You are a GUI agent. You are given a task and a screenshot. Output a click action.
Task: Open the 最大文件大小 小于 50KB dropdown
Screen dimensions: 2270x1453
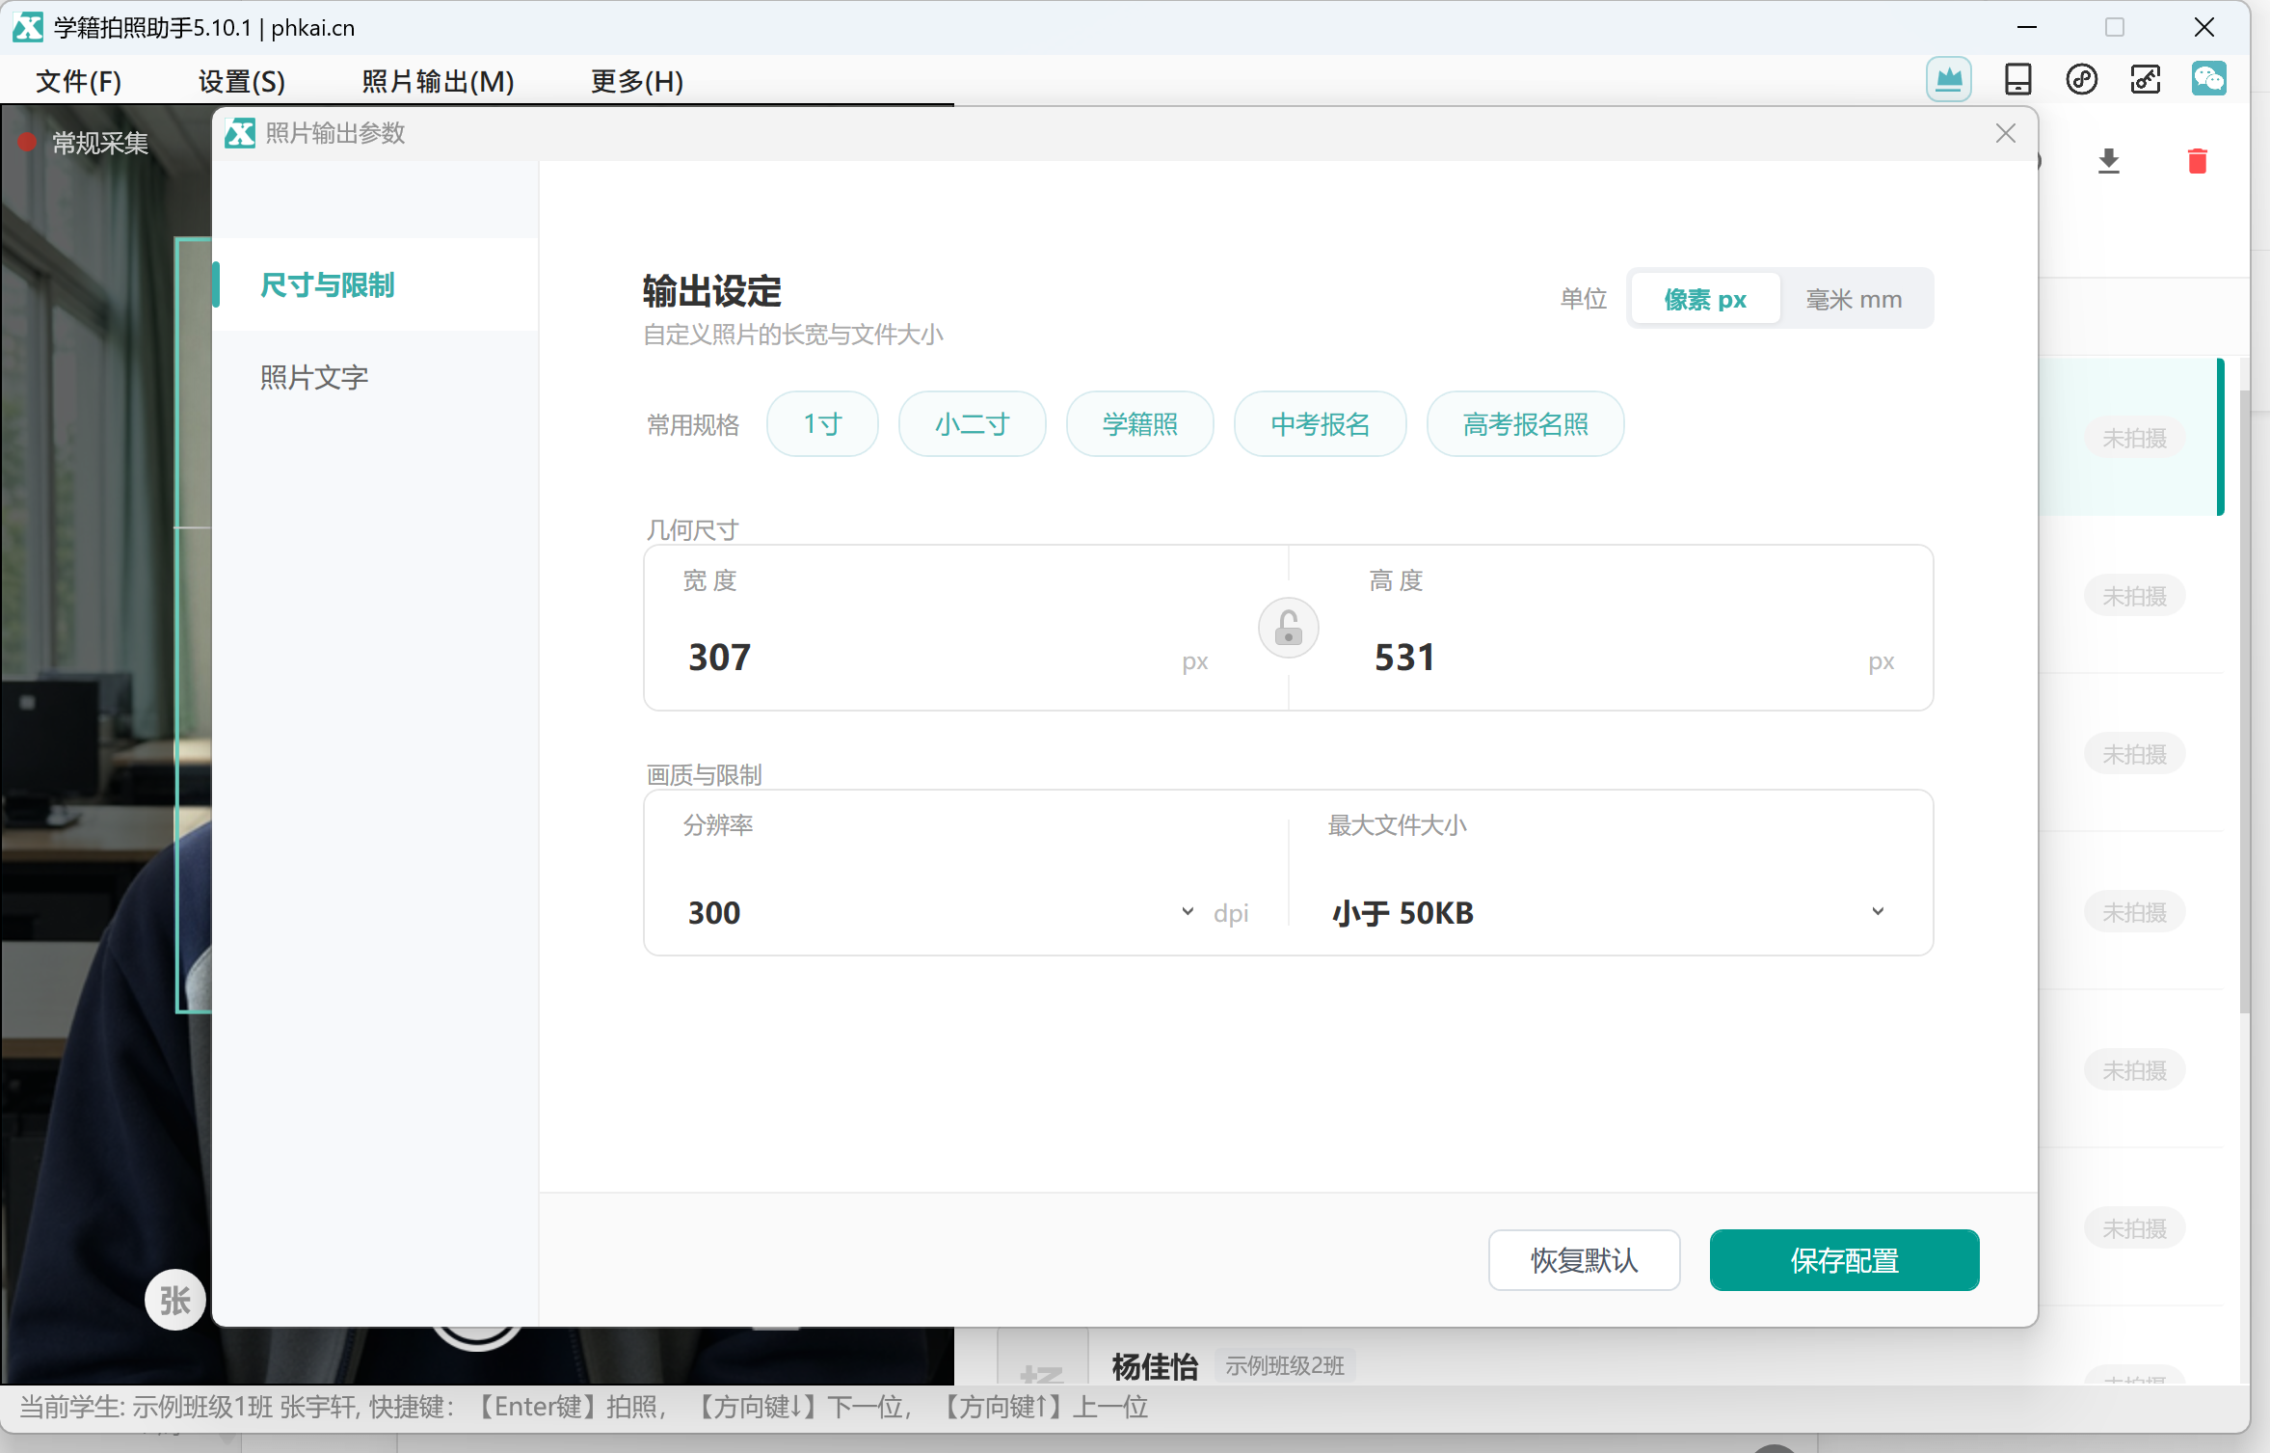click(1609, 912)
